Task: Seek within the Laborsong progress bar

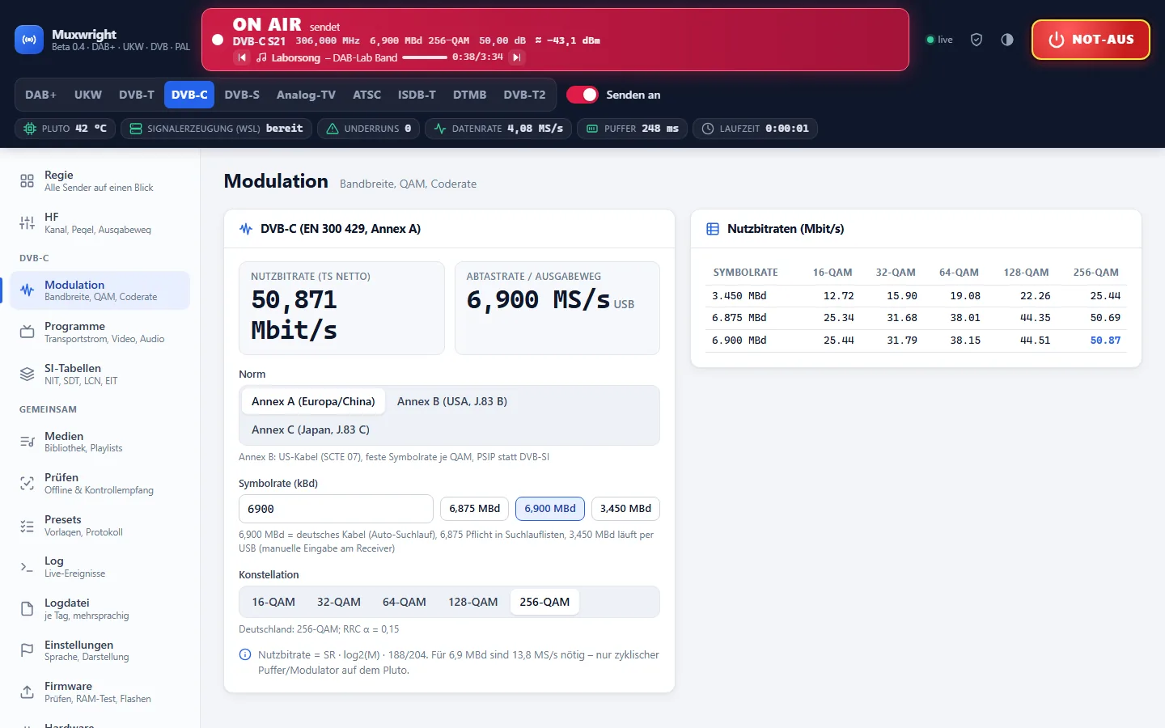Action: click(x=425, y=57)
